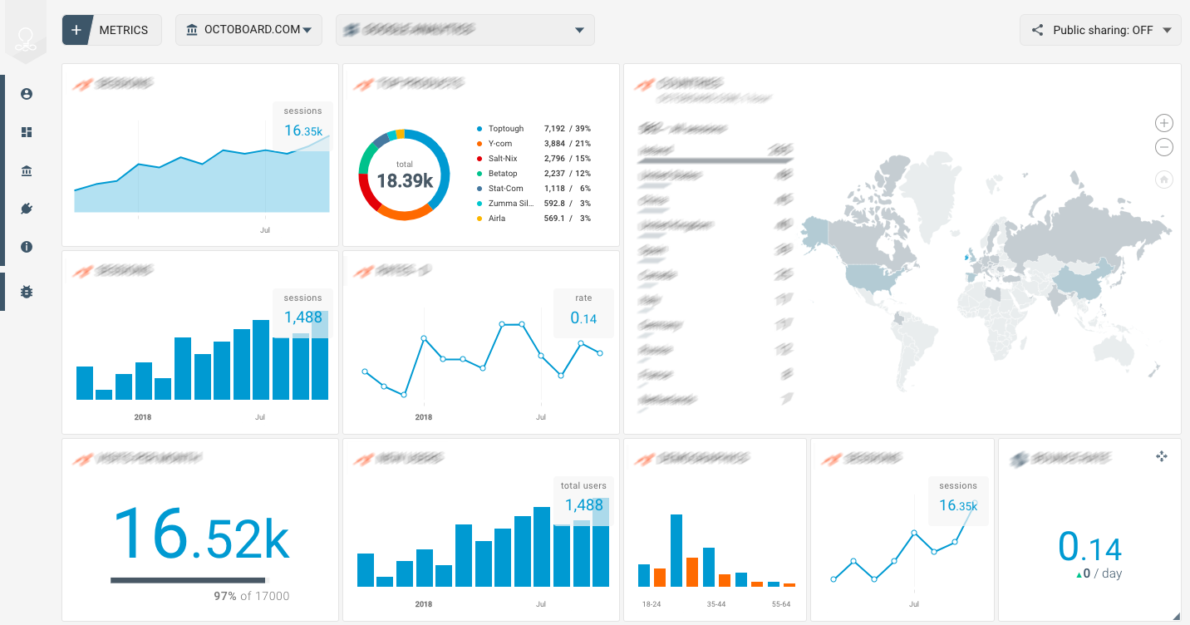Click the + add metric button
The width and height of the screenshot is (1190, 625).
click(76, 29)
